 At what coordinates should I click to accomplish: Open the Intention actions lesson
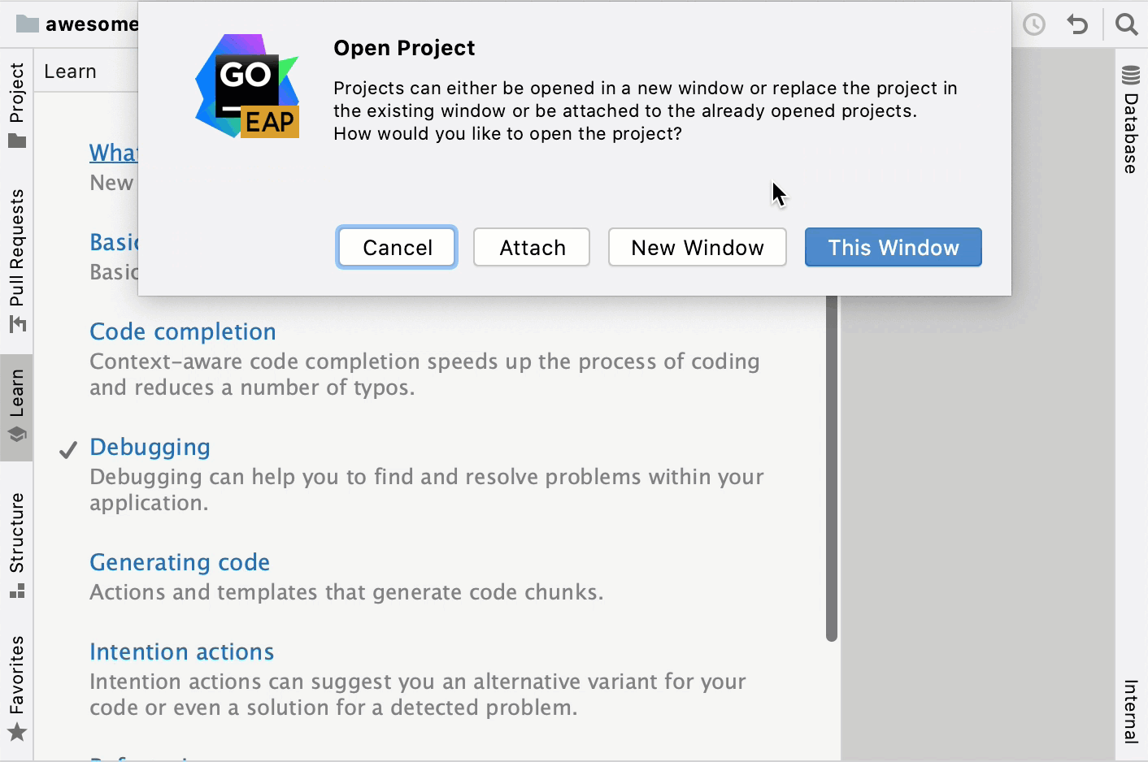click(x=181, y=652)
